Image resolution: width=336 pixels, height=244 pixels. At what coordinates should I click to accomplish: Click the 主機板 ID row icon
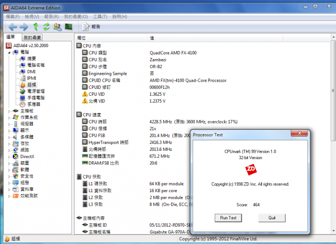pos(85,225)
